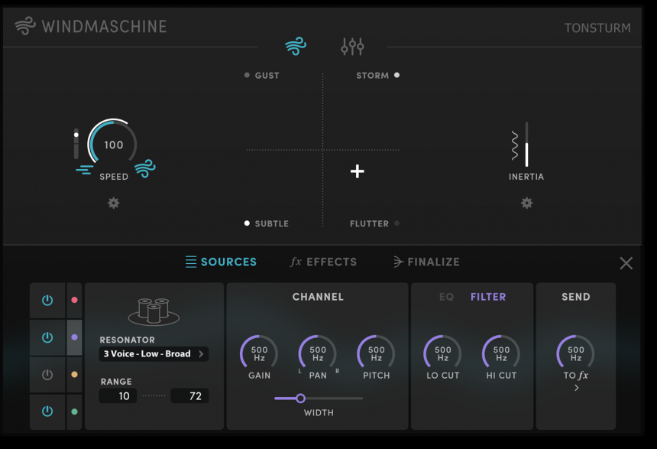Image resolution: width=657 pixels, height=449 pixels.
Task: Click the Windmaschine title text
Action: coord(105,27)
